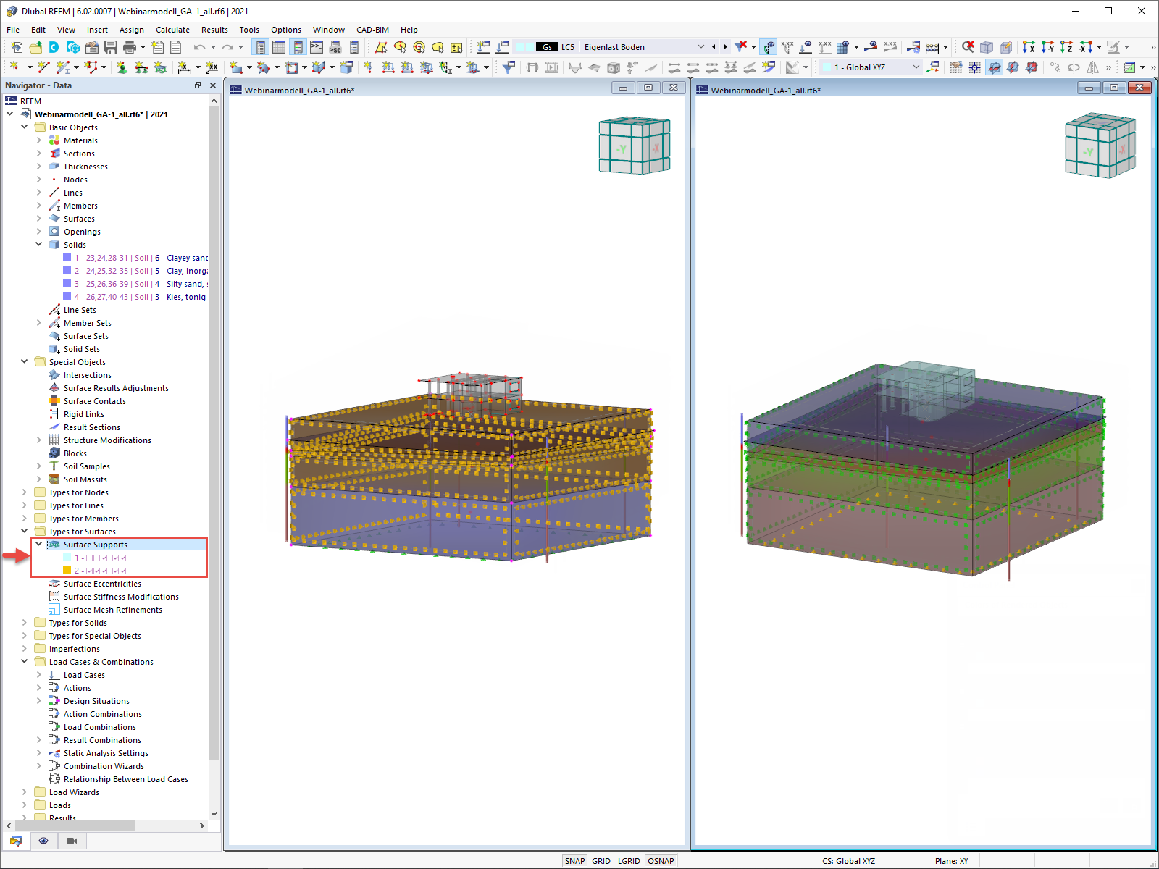Click the yellow swatch of surface support 2
Image resolution: width=1159 pixels, height=869 pixels.
pyautogui.click(x=67, y=571)
